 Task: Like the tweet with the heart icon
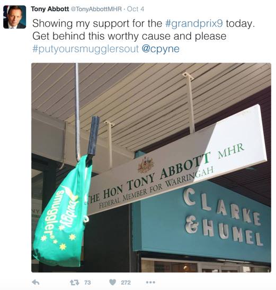(112, 282)
